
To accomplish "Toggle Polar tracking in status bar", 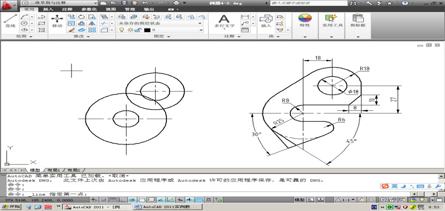I will pos(132,200).
